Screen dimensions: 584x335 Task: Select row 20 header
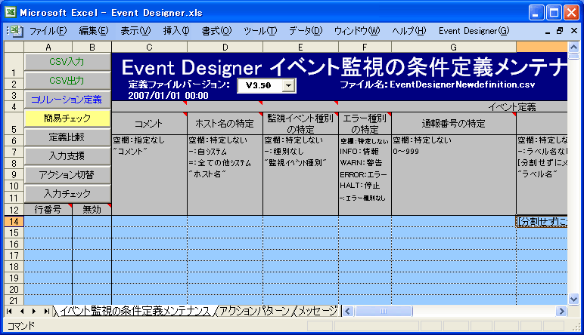coord(14,289)
